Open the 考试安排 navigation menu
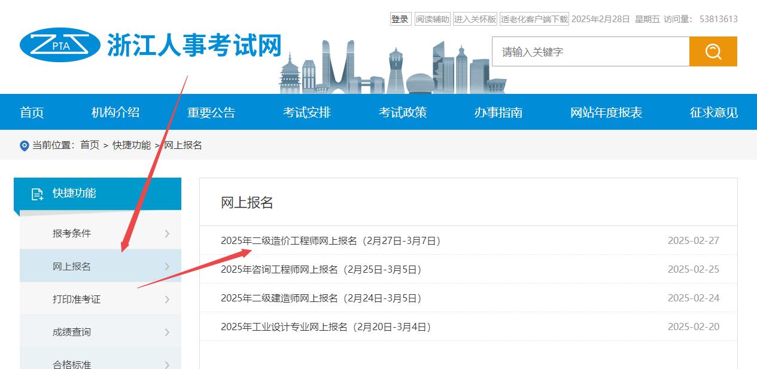The width and height of the screenshot is (757, 369). tap(307, 112)
